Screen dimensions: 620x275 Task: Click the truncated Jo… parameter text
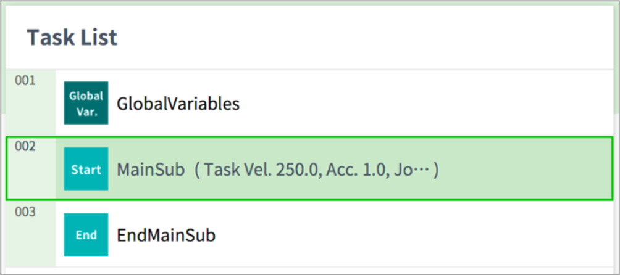[x=409, y=170]
